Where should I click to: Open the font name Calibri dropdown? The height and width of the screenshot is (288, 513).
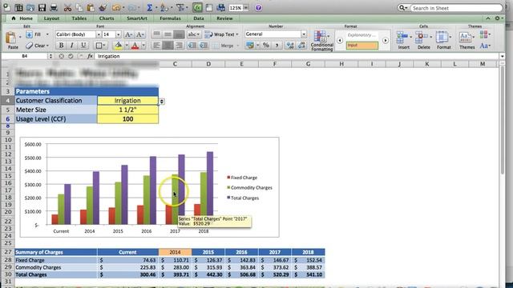coord(98,34)
